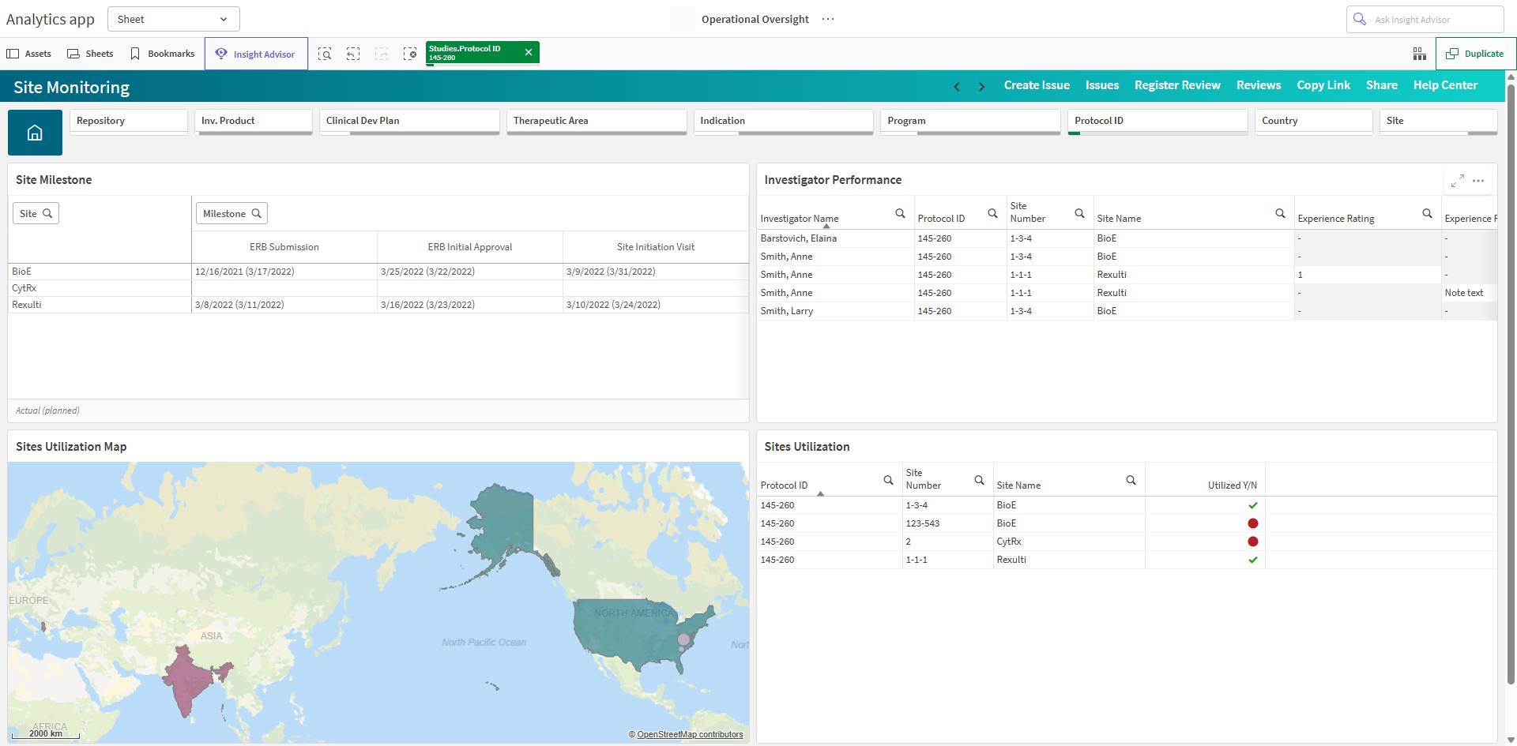Search Site dimension in Site Milestone

pos(36,213)
